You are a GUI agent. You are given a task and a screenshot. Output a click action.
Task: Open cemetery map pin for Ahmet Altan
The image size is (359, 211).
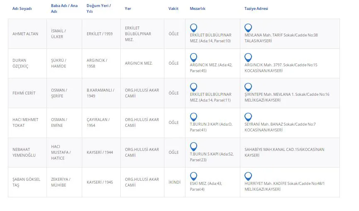193,28
